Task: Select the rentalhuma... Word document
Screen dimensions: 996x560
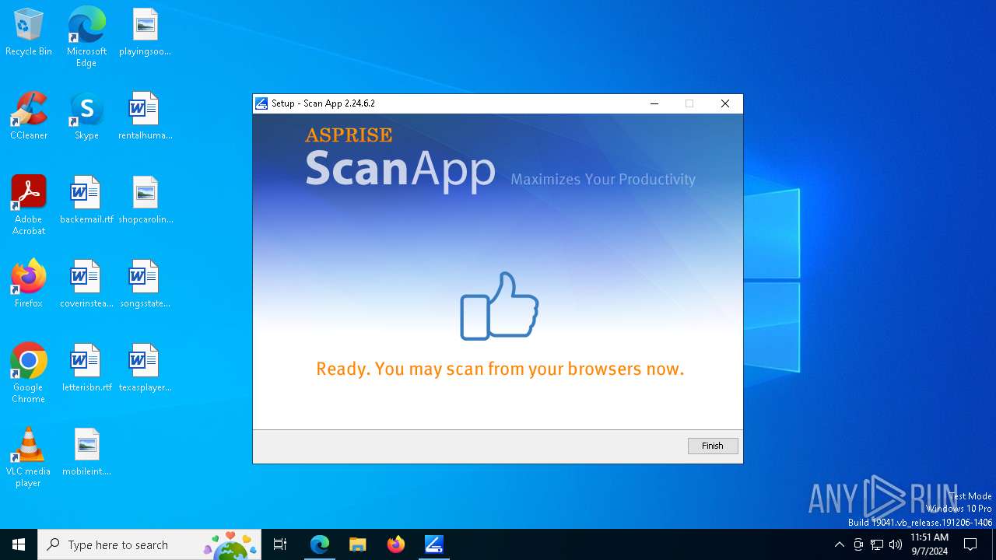Action: [x=145, y=117]
